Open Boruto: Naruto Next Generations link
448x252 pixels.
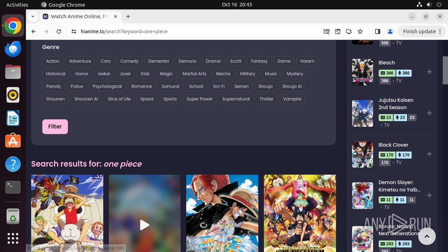click(399, 230)
